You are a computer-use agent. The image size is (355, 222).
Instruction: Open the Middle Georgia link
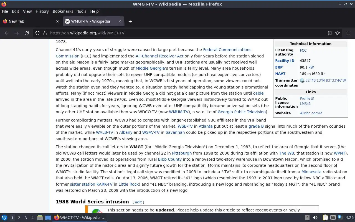tap(150, 68)
